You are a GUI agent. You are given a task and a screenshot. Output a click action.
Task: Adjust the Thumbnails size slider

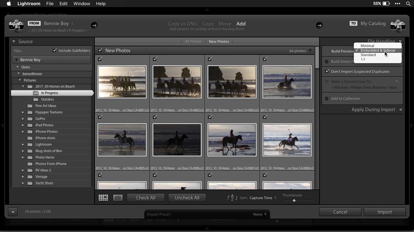pos(294,200)
